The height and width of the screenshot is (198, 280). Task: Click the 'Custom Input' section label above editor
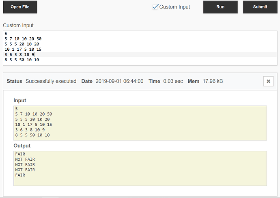(x=18, y=25)
